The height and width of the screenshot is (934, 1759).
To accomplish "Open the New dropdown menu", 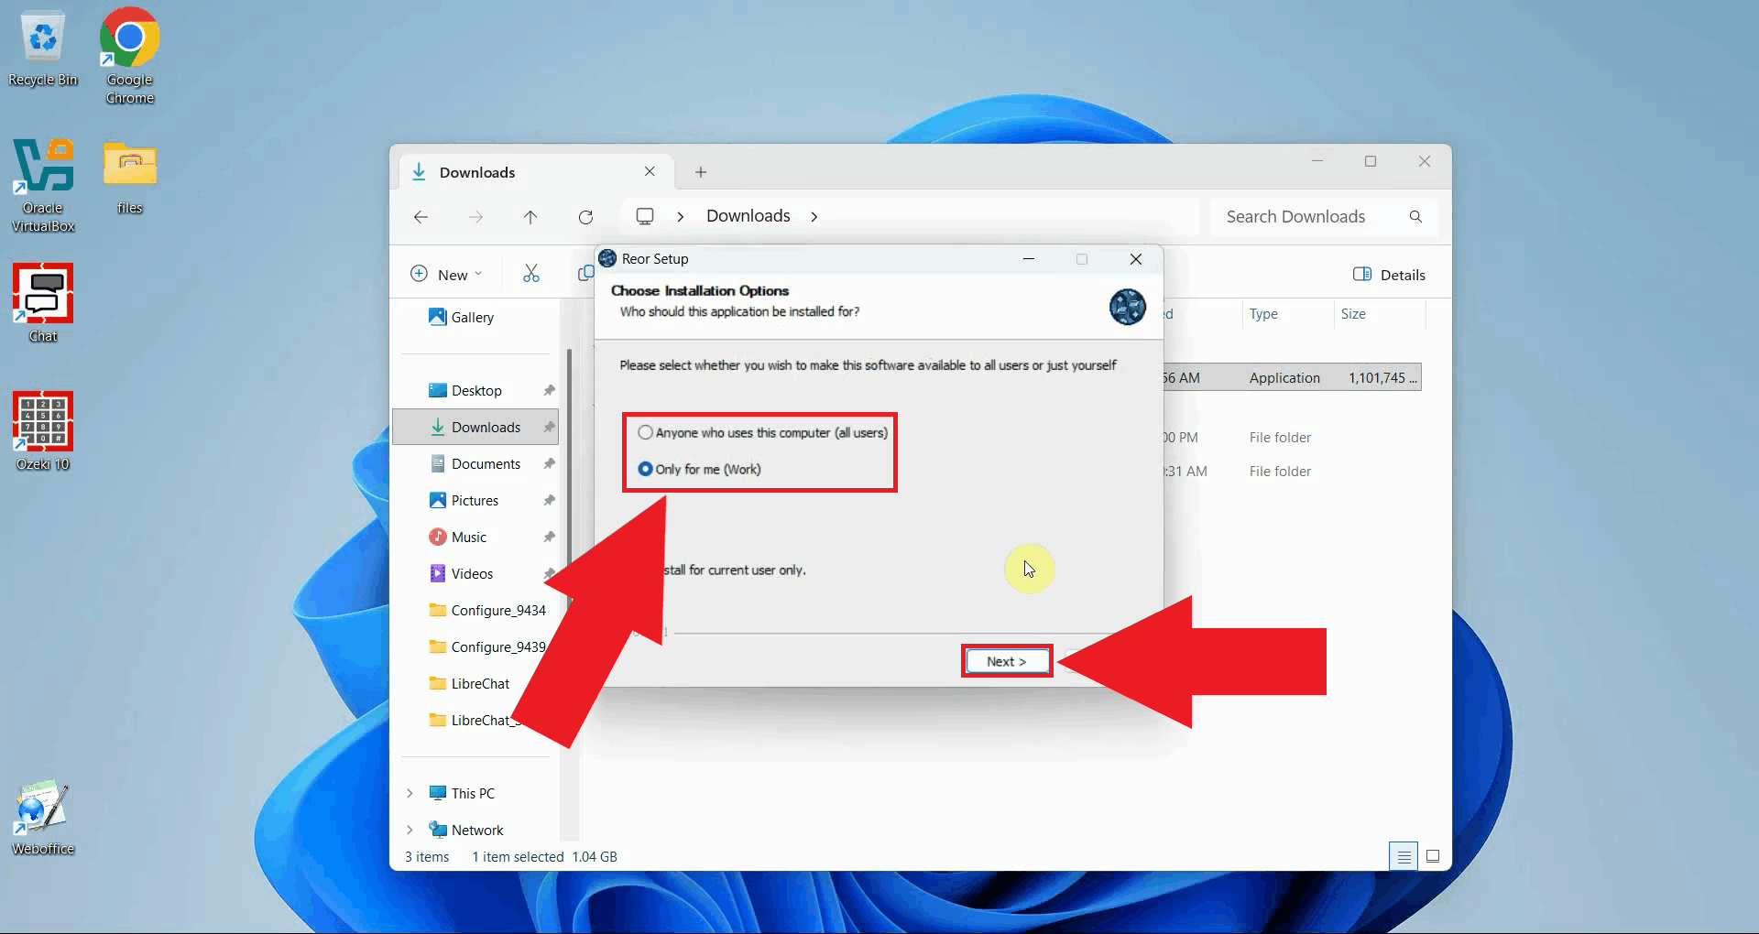I will pos(446,274).
